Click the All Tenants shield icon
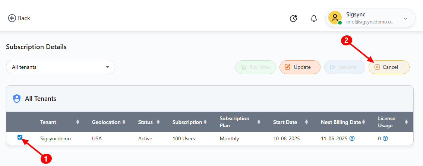Image resolution: width=423 pixels, height=166 pixels. [x=17, y=99]
